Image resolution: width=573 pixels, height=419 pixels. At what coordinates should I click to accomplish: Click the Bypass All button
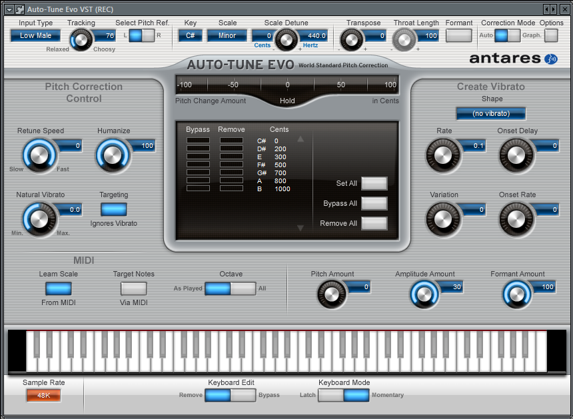(x=374, y=203)
